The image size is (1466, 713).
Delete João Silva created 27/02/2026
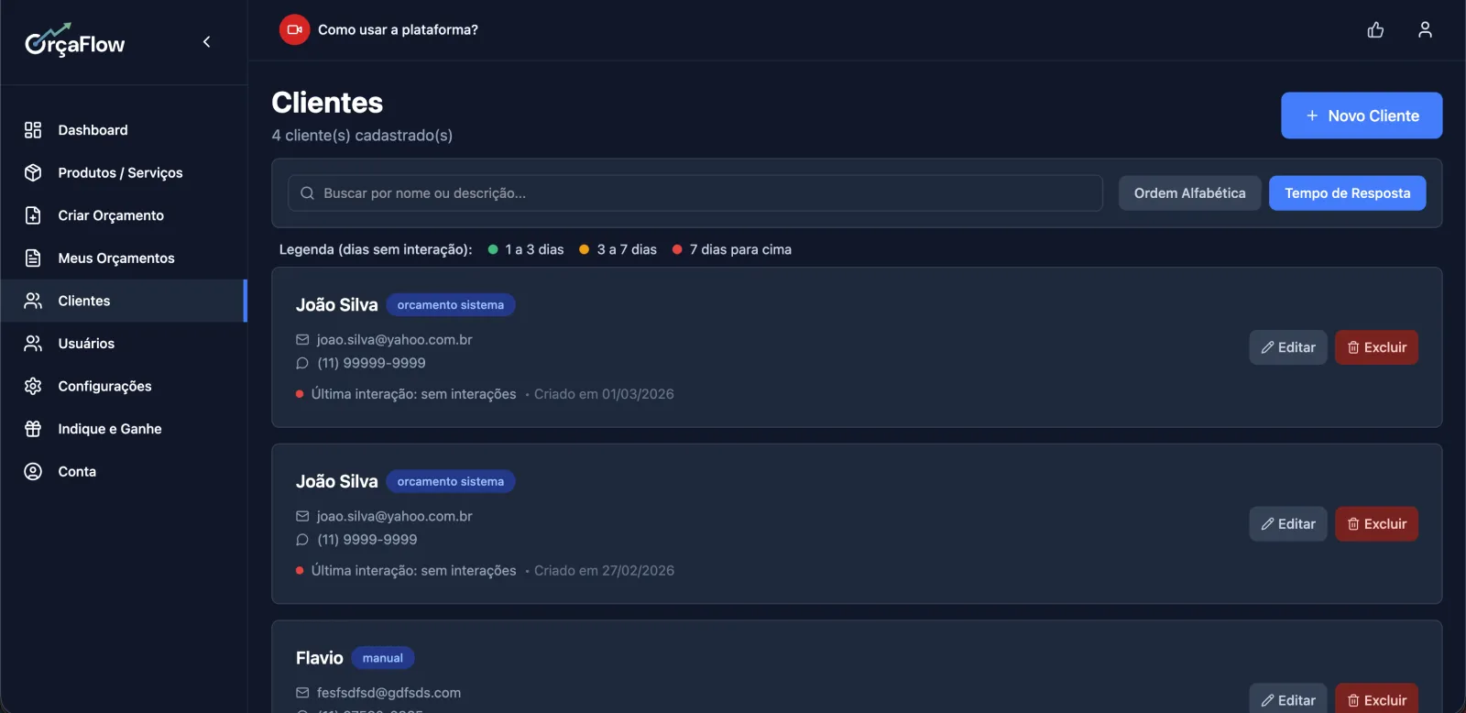click(1376, 524)
